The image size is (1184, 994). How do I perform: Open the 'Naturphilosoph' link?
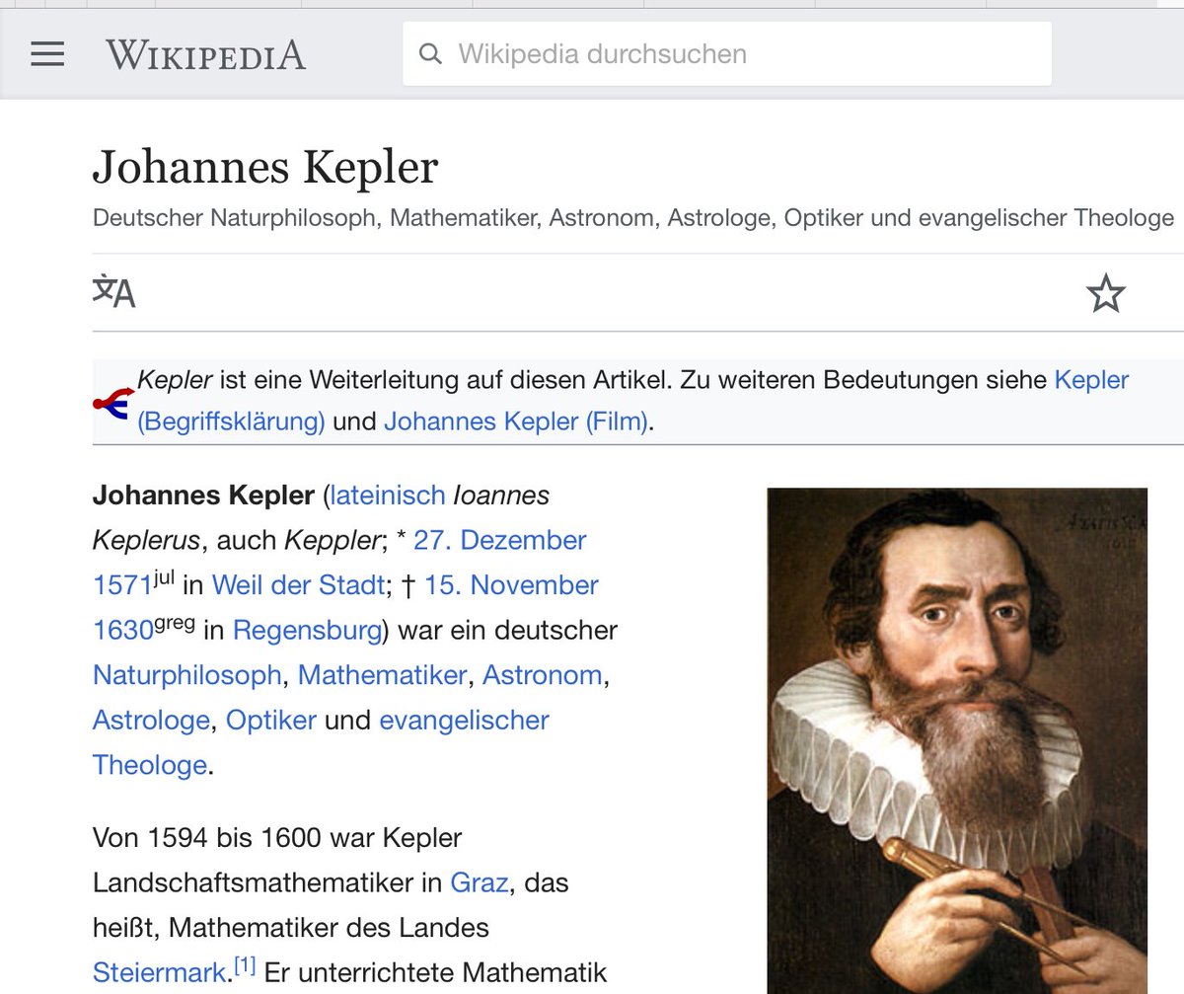click(x=187, y=675)
